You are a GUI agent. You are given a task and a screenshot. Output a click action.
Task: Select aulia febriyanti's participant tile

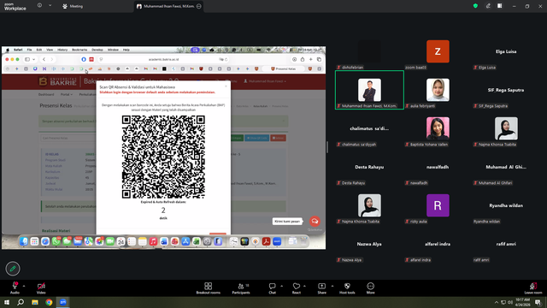(438, 90)
